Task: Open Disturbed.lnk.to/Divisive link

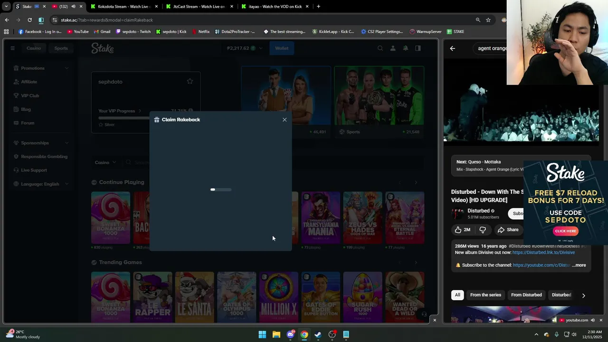Action: tap(543, 253)
